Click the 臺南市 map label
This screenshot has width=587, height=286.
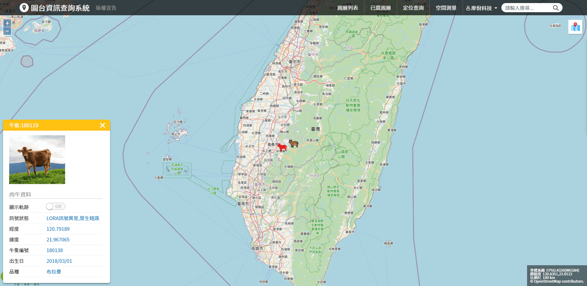[243, 204]
